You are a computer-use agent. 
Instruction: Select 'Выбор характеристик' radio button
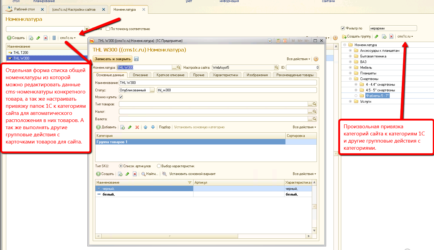pos(159,166)
